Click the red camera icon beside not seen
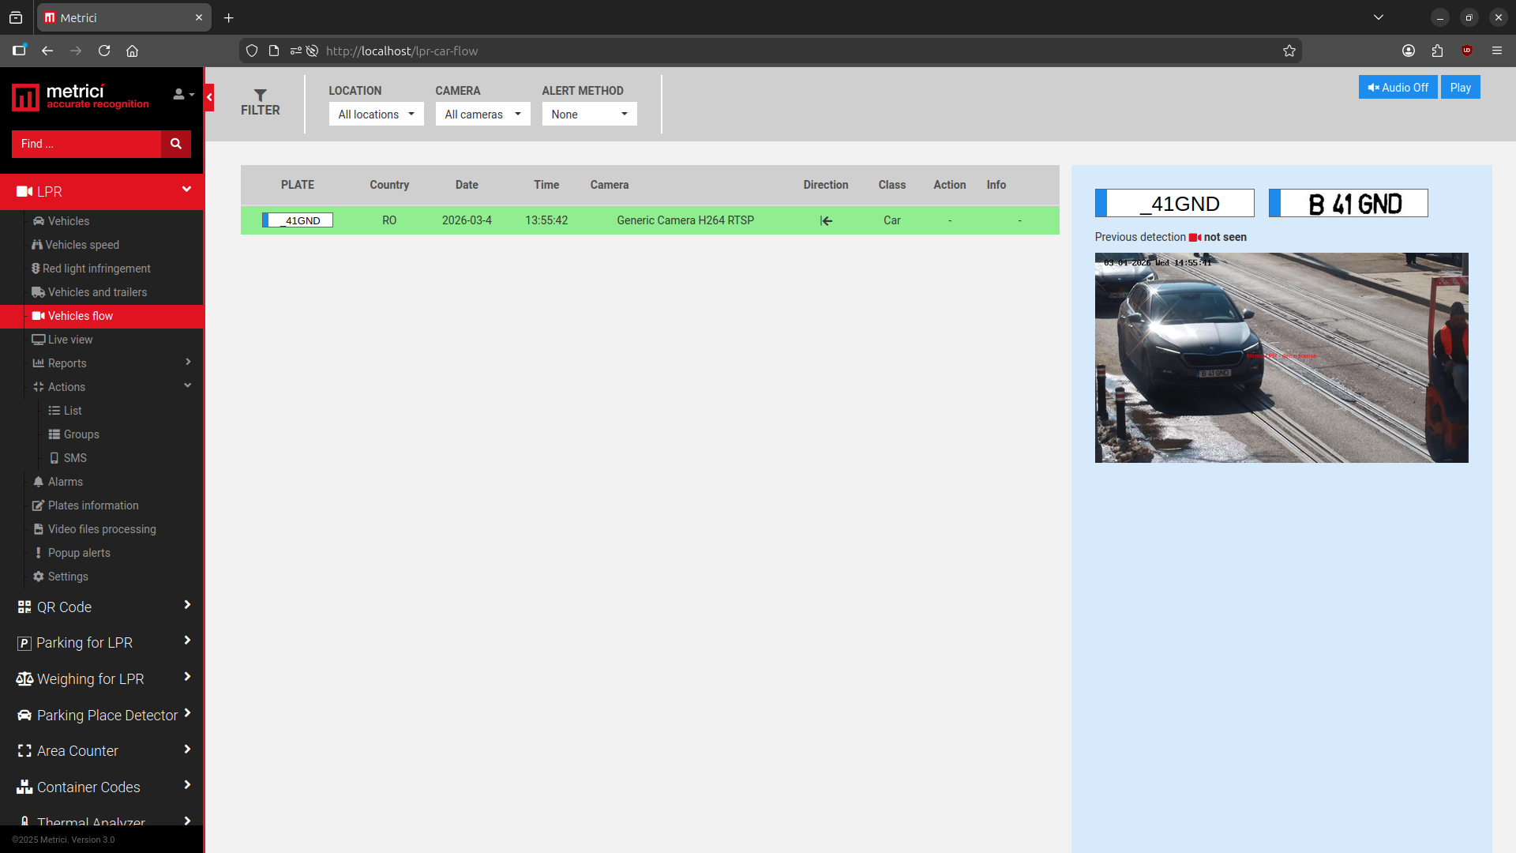Screen dimensions: 1516x853 [1195, 238]
